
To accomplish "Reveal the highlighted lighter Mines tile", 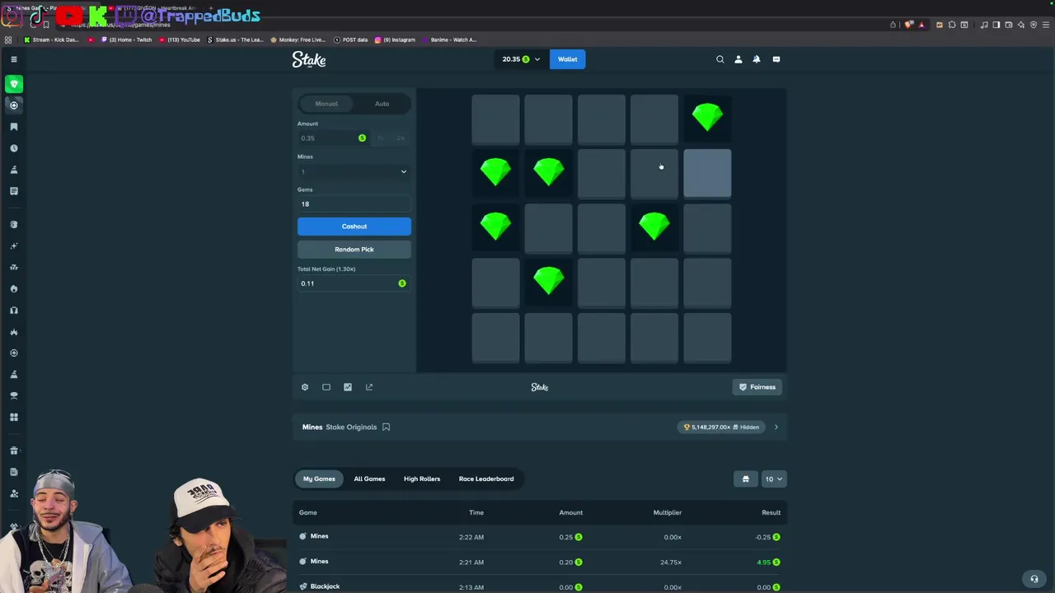I will click(x=707, y=174).
